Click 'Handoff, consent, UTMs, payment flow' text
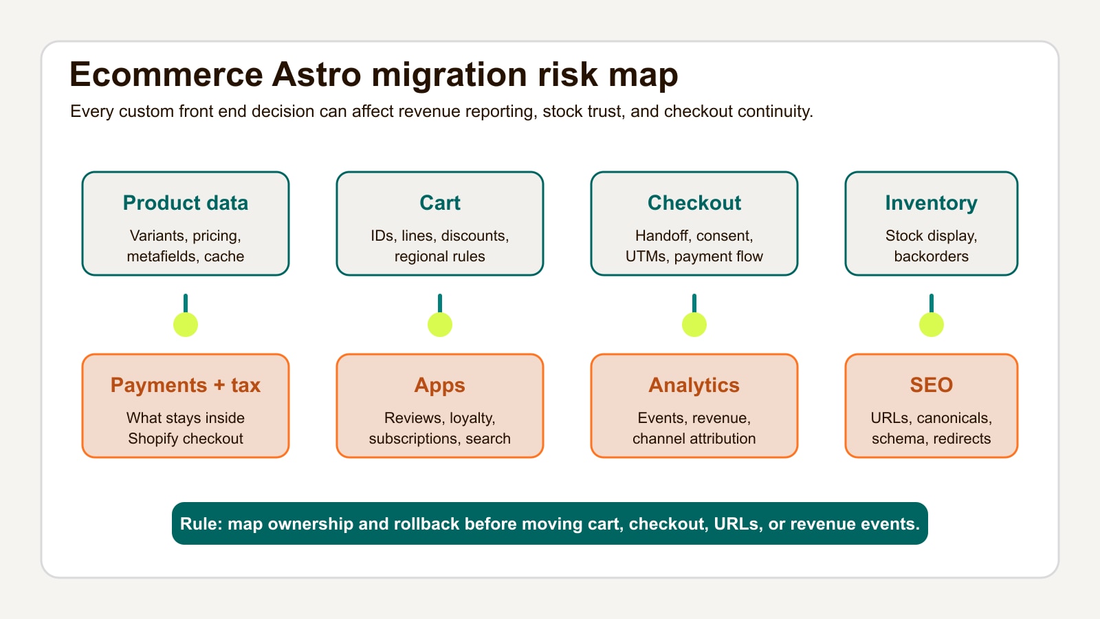 pos(694,246)
